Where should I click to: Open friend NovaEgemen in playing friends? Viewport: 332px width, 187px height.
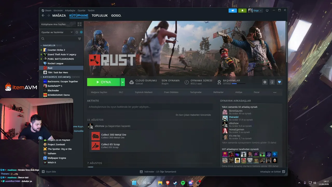coord(236,130)
